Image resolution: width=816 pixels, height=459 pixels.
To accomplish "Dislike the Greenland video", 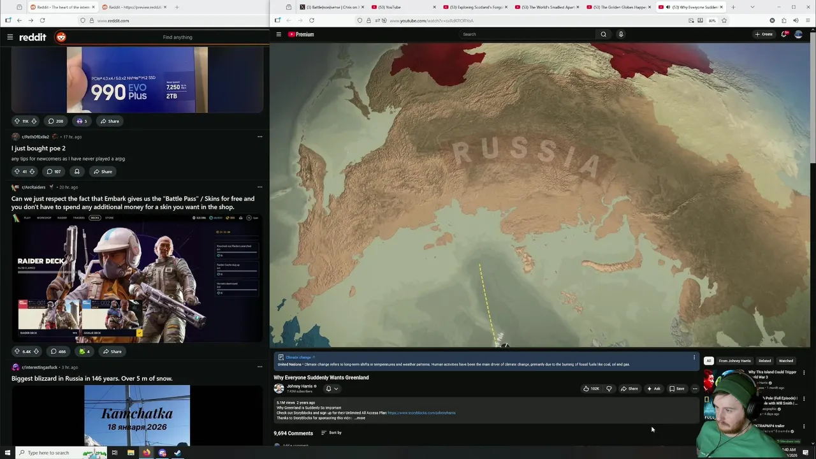I will coord(609,388).
